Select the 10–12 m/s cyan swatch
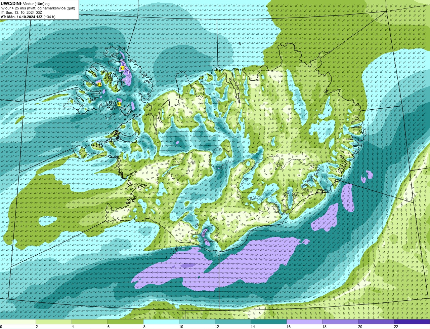The width and height of the screenshot is (430, 329). (197, 322)
